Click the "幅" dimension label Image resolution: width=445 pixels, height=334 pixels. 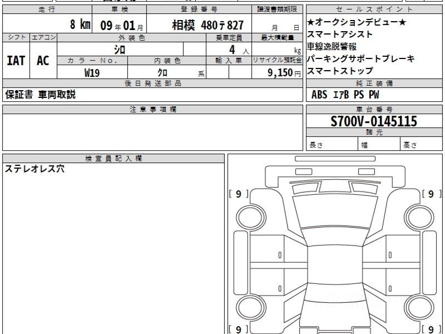(x=365, y=145)
